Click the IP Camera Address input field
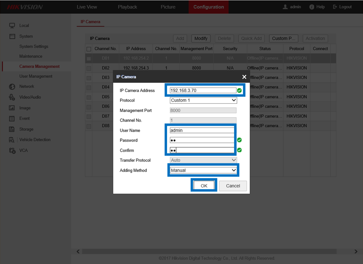 coord(202,90)
